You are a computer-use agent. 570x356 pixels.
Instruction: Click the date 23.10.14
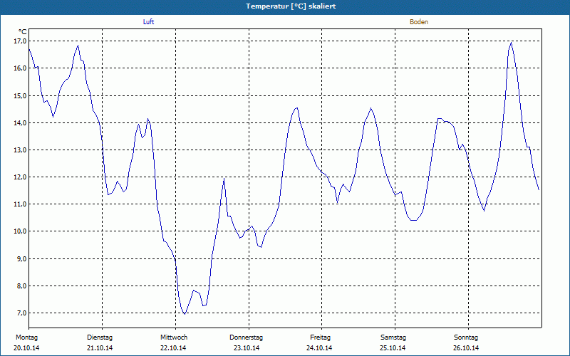(x=247, y=348)
